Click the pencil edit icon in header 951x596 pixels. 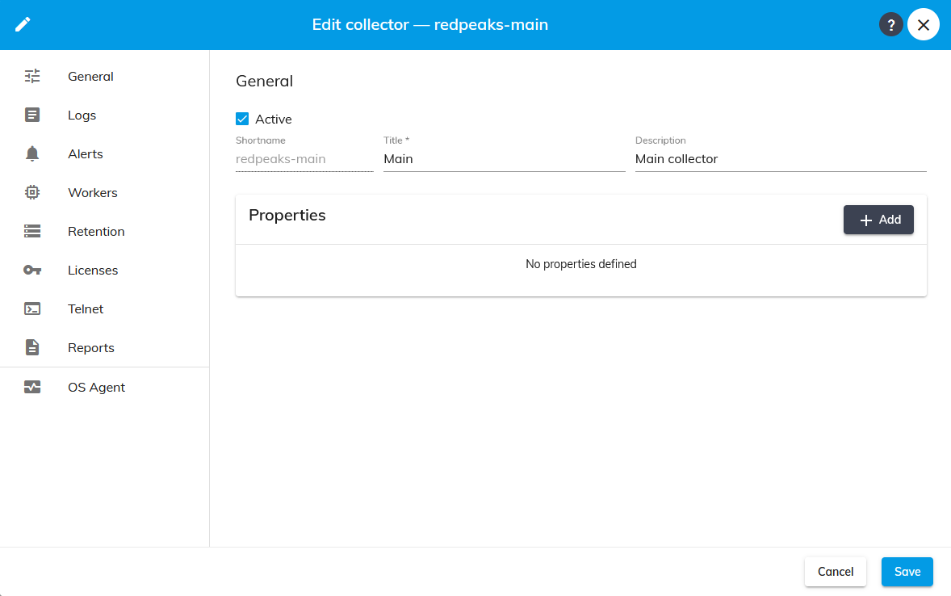click(x=23, y=24)
